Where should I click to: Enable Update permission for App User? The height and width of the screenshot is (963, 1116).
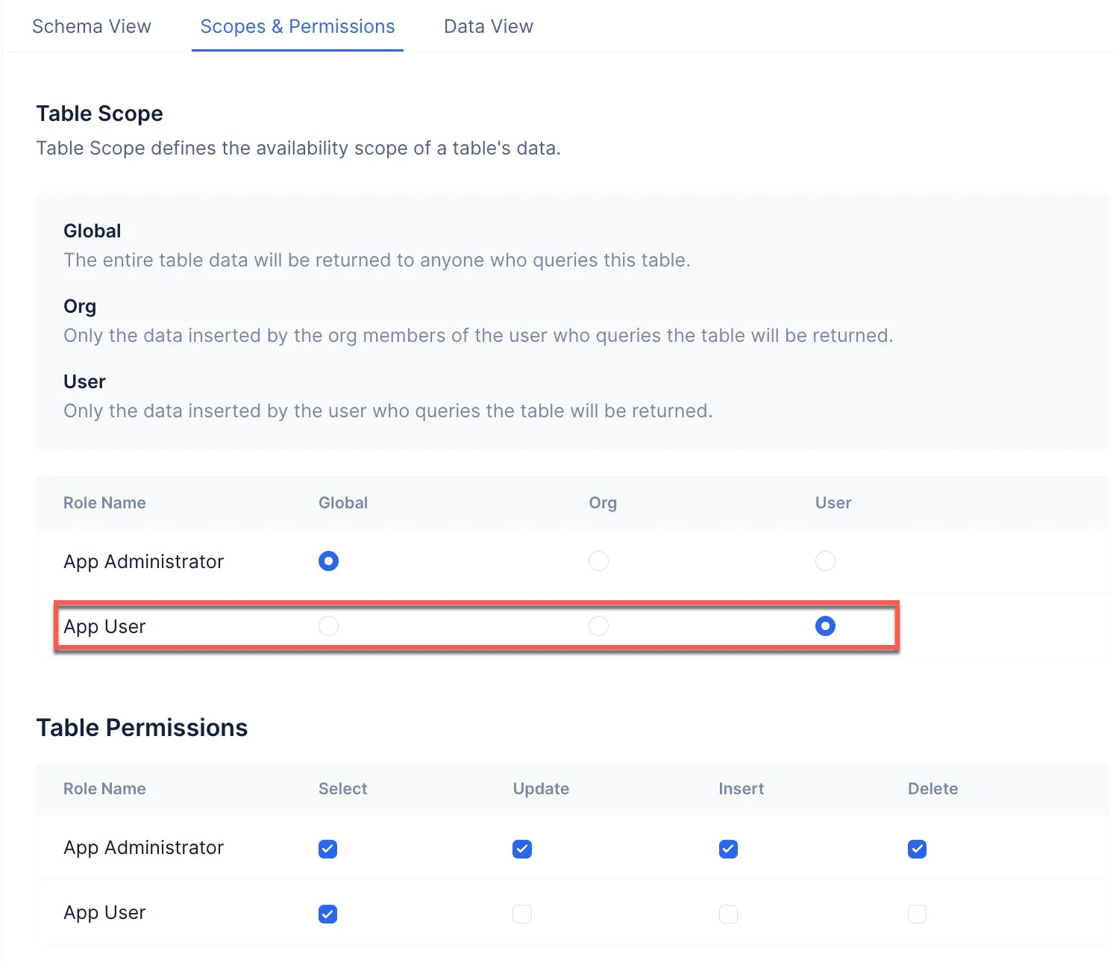coord(522,914)
